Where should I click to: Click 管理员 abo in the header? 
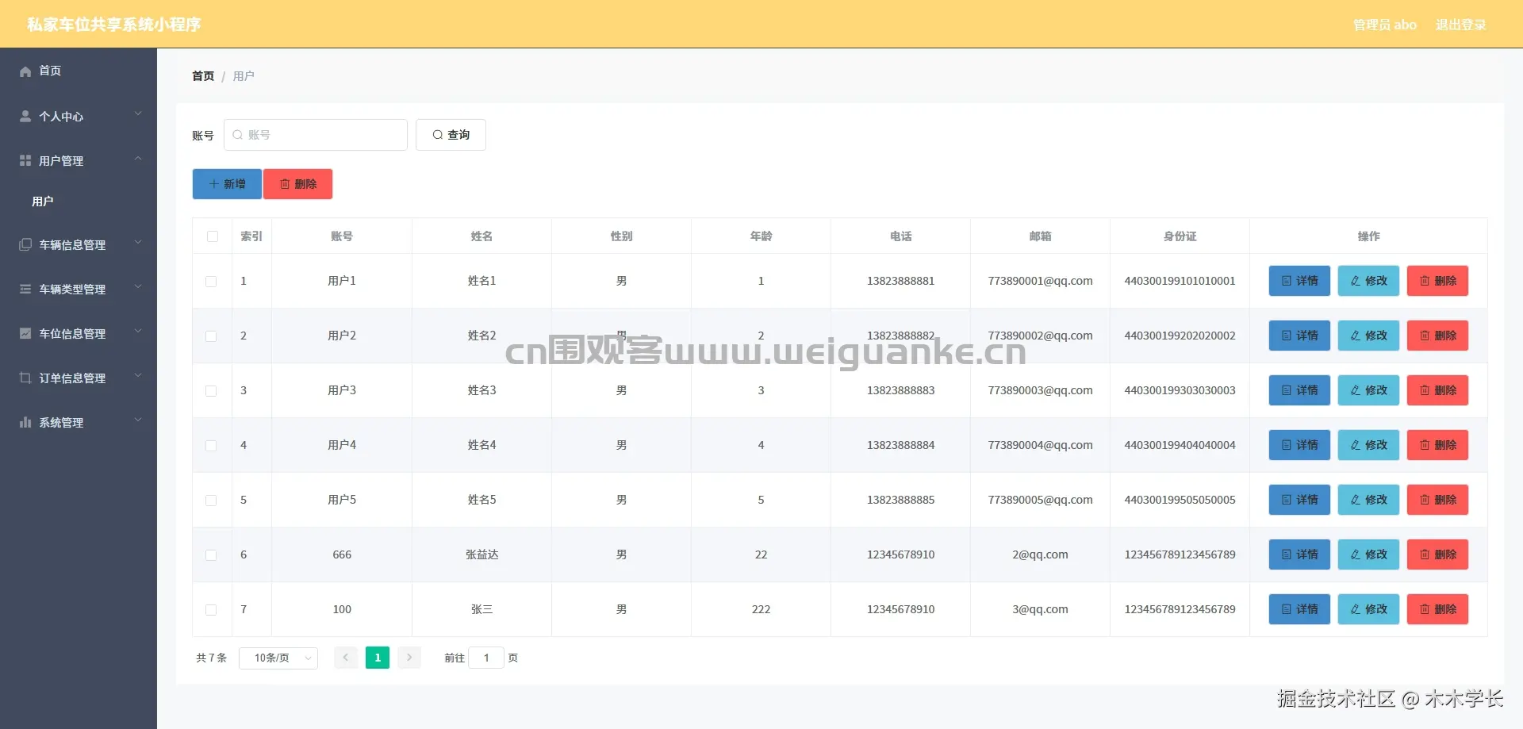[x=1384, y=25]
